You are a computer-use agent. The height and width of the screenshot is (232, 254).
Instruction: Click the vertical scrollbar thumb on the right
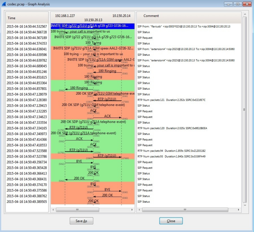pyautogui.click(x=245, y=109)
